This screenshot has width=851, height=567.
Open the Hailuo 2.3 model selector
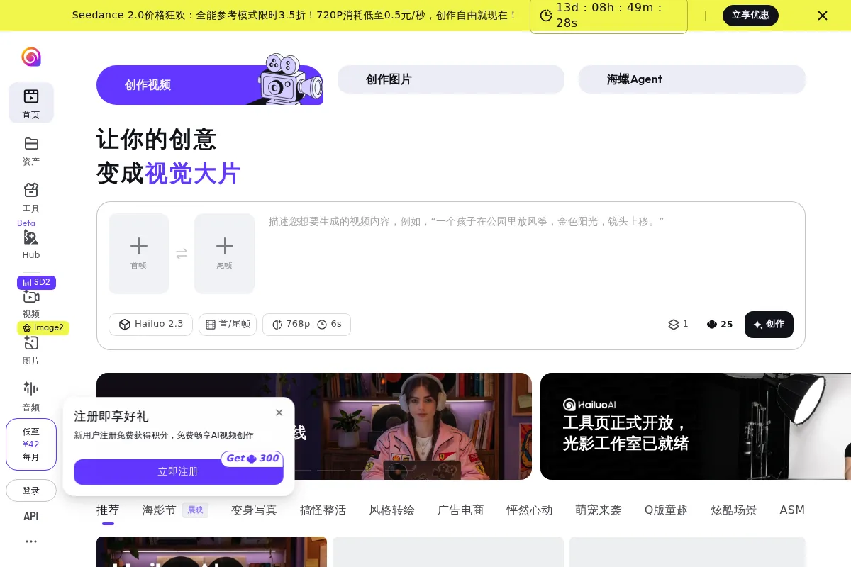point(151,325)
